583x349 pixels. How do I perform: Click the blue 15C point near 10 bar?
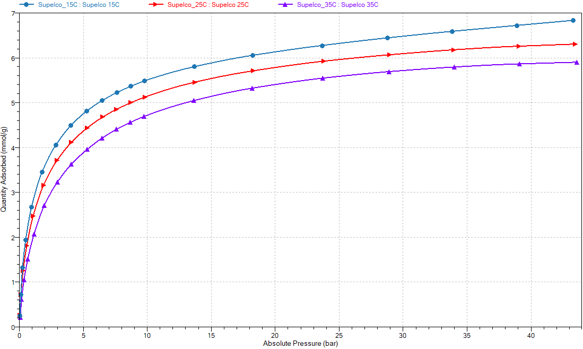(145, 81)
